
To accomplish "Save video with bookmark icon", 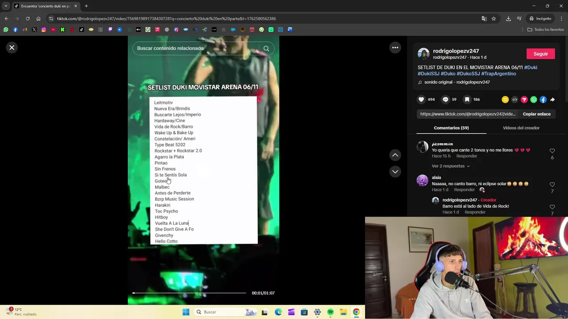I will click(x=467, y=99).
